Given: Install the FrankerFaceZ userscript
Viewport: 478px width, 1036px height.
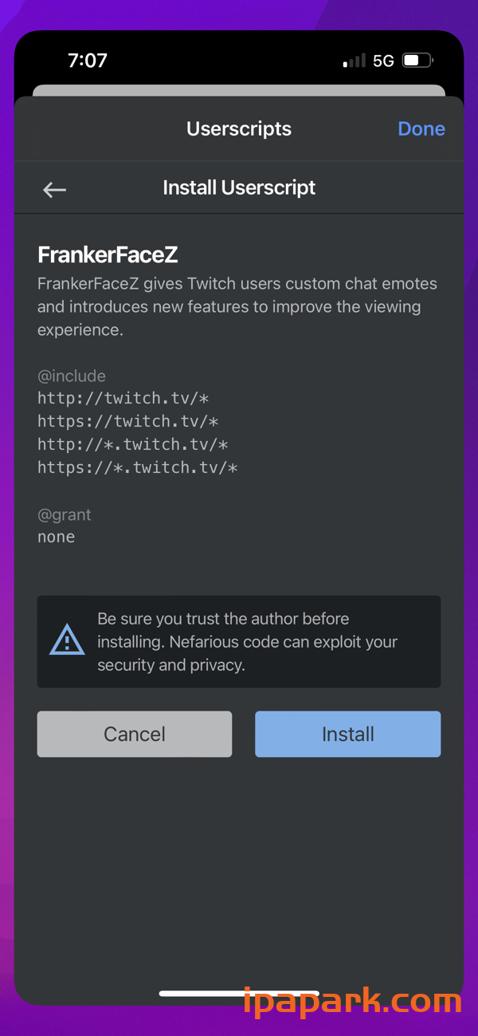Looking at the screenshot, I should (x=347, y=734).
